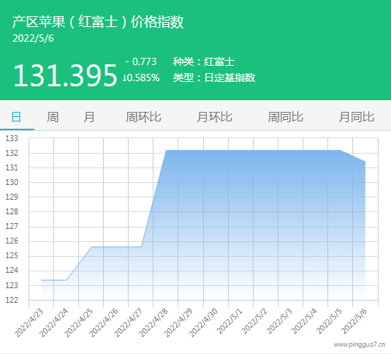Click the - 0.773 change value
Screen dimensions: 391x354
tap(141, 61)
